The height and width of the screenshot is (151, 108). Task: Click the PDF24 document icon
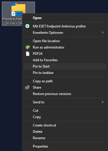[x=28, y=54]
